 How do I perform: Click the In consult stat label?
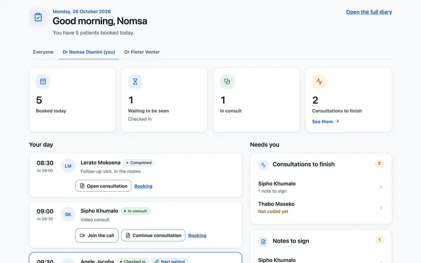[231, 111]
